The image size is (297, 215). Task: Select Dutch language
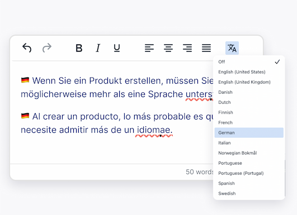[x=249, y=102]
